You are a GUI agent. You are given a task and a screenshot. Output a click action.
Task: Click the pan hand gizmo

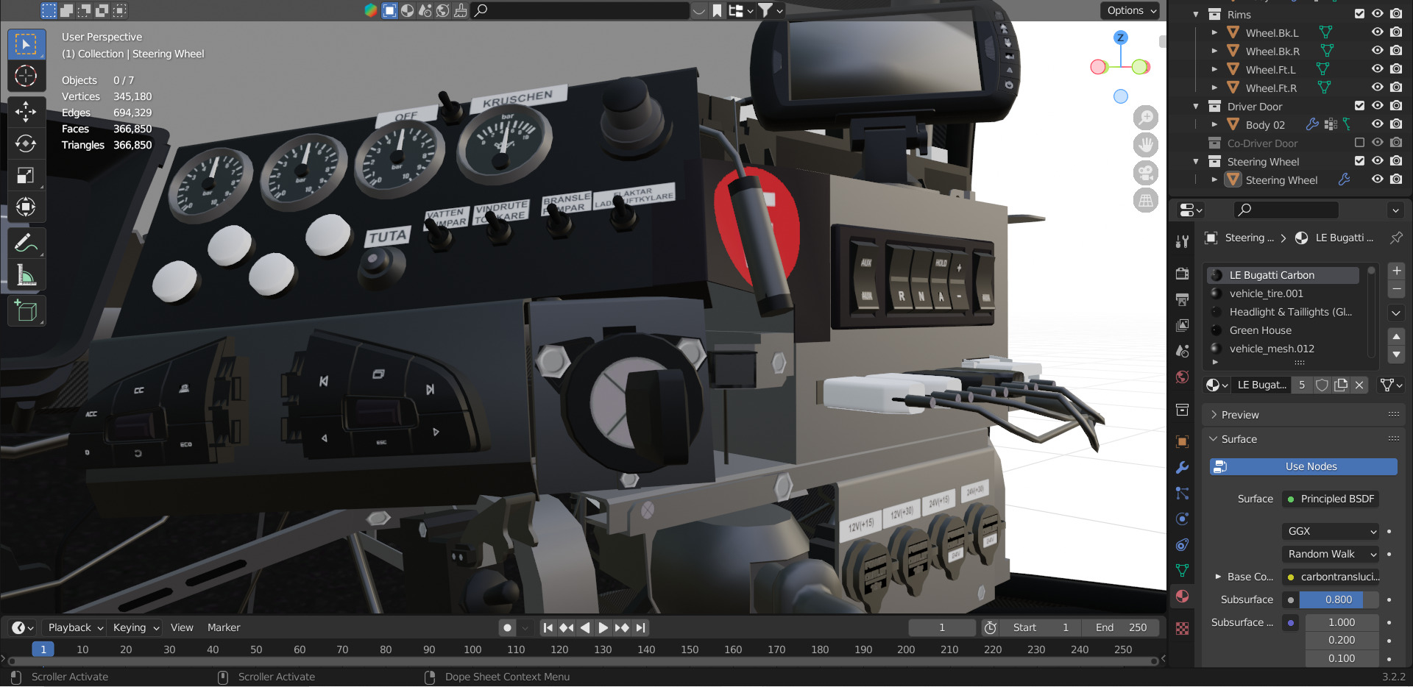tap(1146, 145)
